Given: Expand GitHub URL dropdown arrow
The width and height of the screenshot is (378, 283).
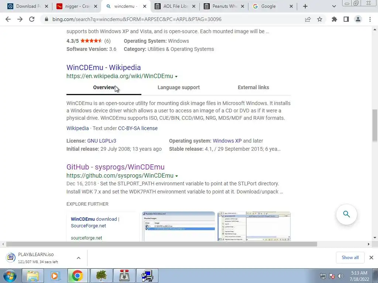Looking at the screenshot, I should click(177, 176).
